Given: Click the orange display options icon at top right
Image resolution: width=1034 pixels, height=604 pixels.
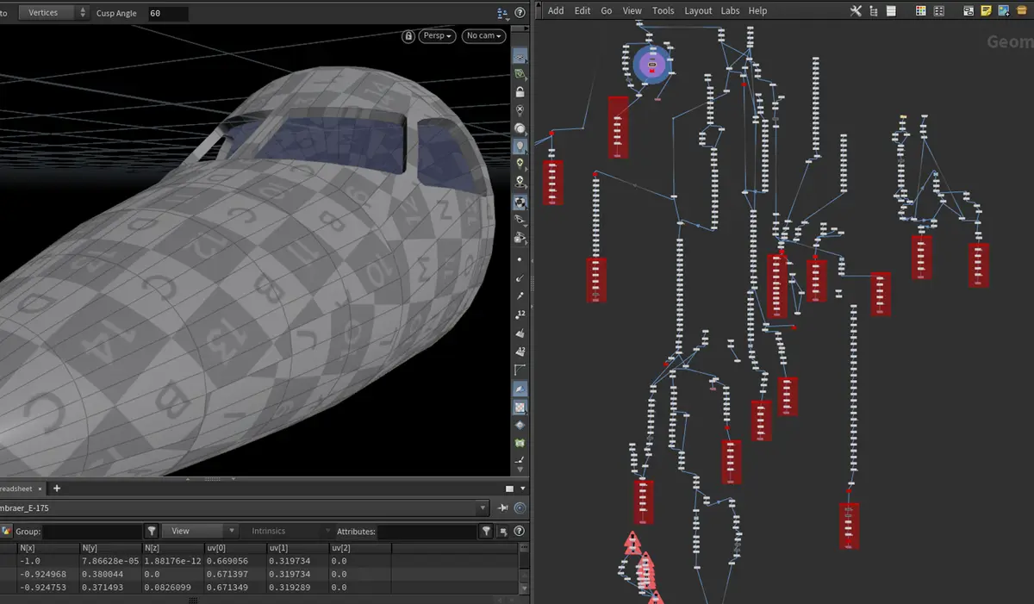Looking at the screenshot, I should pos(1024,11).
